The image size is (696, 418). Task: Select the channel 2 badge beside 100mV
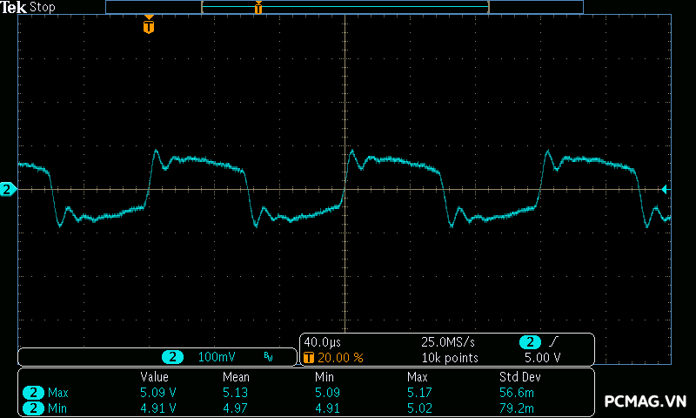tap(172, 357)
